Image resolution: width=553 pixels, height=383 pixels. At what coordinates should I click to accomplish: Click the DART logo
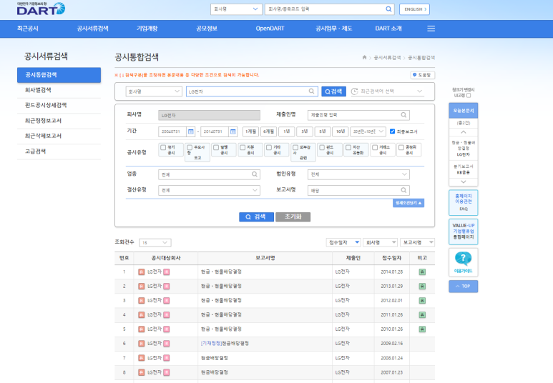[41, 9]
